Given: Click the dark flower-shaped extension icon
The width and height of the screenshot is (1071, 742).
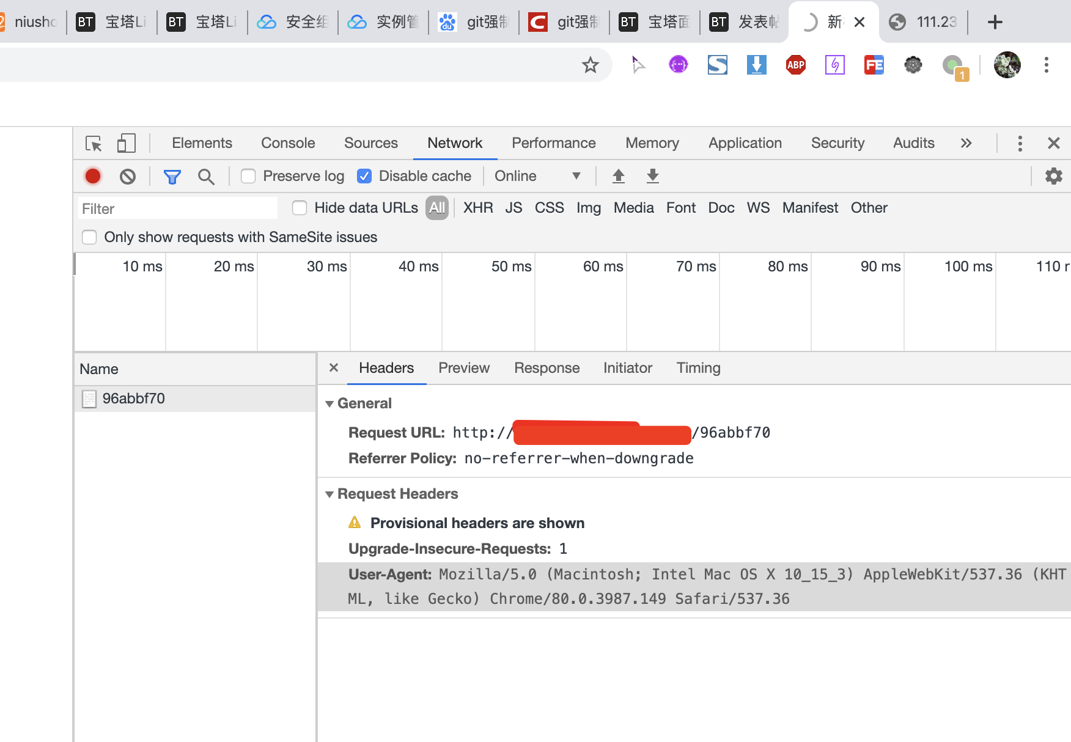Looking at the screenshot, I should point(913,65).
